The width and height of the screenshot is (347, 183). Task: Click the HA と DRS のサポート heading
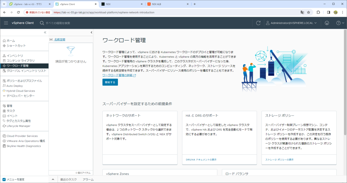[x=202, y=115]
